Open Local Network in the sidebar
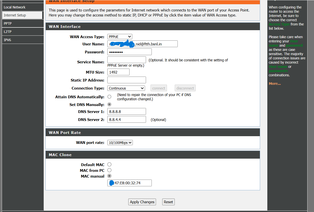This screenshot has width=314, height=212. tap(15, 7)
